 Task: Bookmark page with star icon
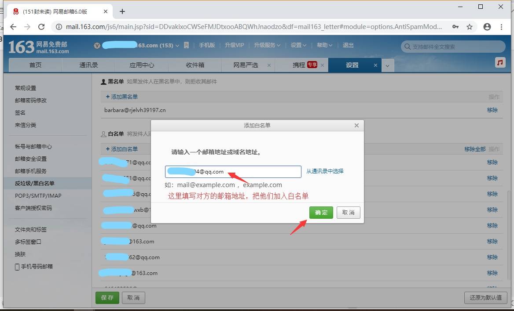coord(470,27)
